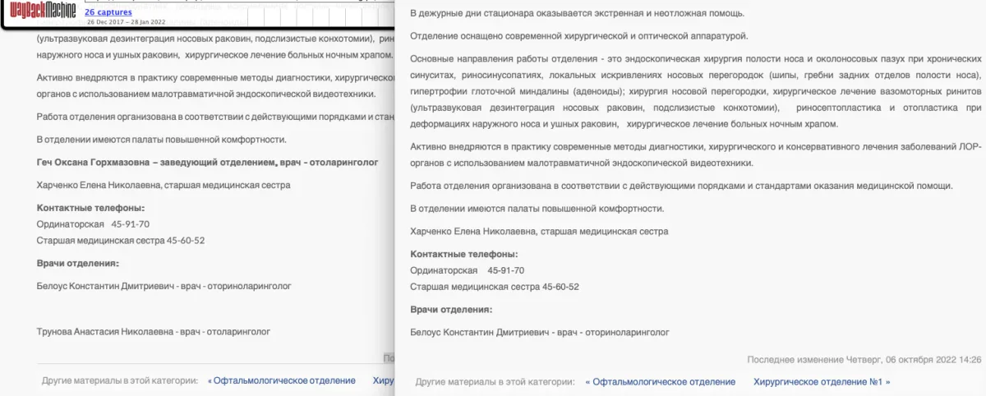Click capture date range 26 Dec 2017 – 28 Jan 2022
Viewport: 986px width, 396px height.
coord(126,22)
